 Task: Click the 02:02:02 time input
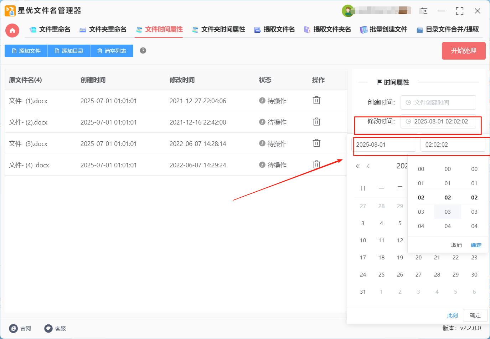453,145
